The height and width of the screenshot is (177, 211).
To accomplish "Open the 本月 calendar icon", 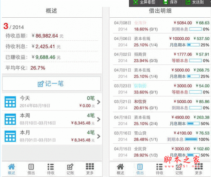I will pos(10,136).
